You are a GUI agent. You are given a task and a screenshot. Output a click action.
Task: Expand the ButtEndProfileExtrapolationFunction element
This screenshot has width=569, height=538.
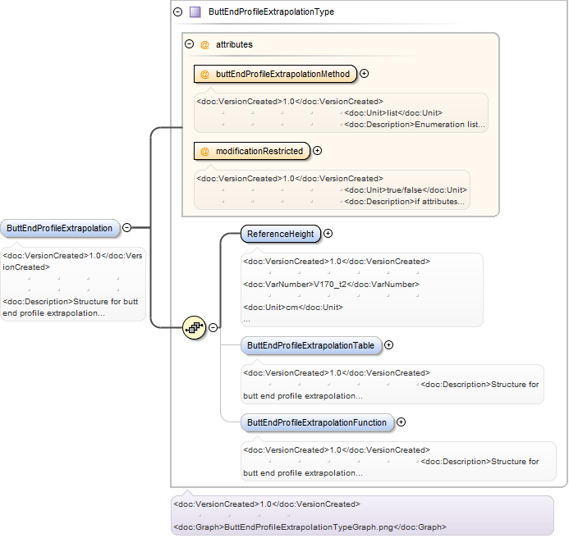pos(401,422)
